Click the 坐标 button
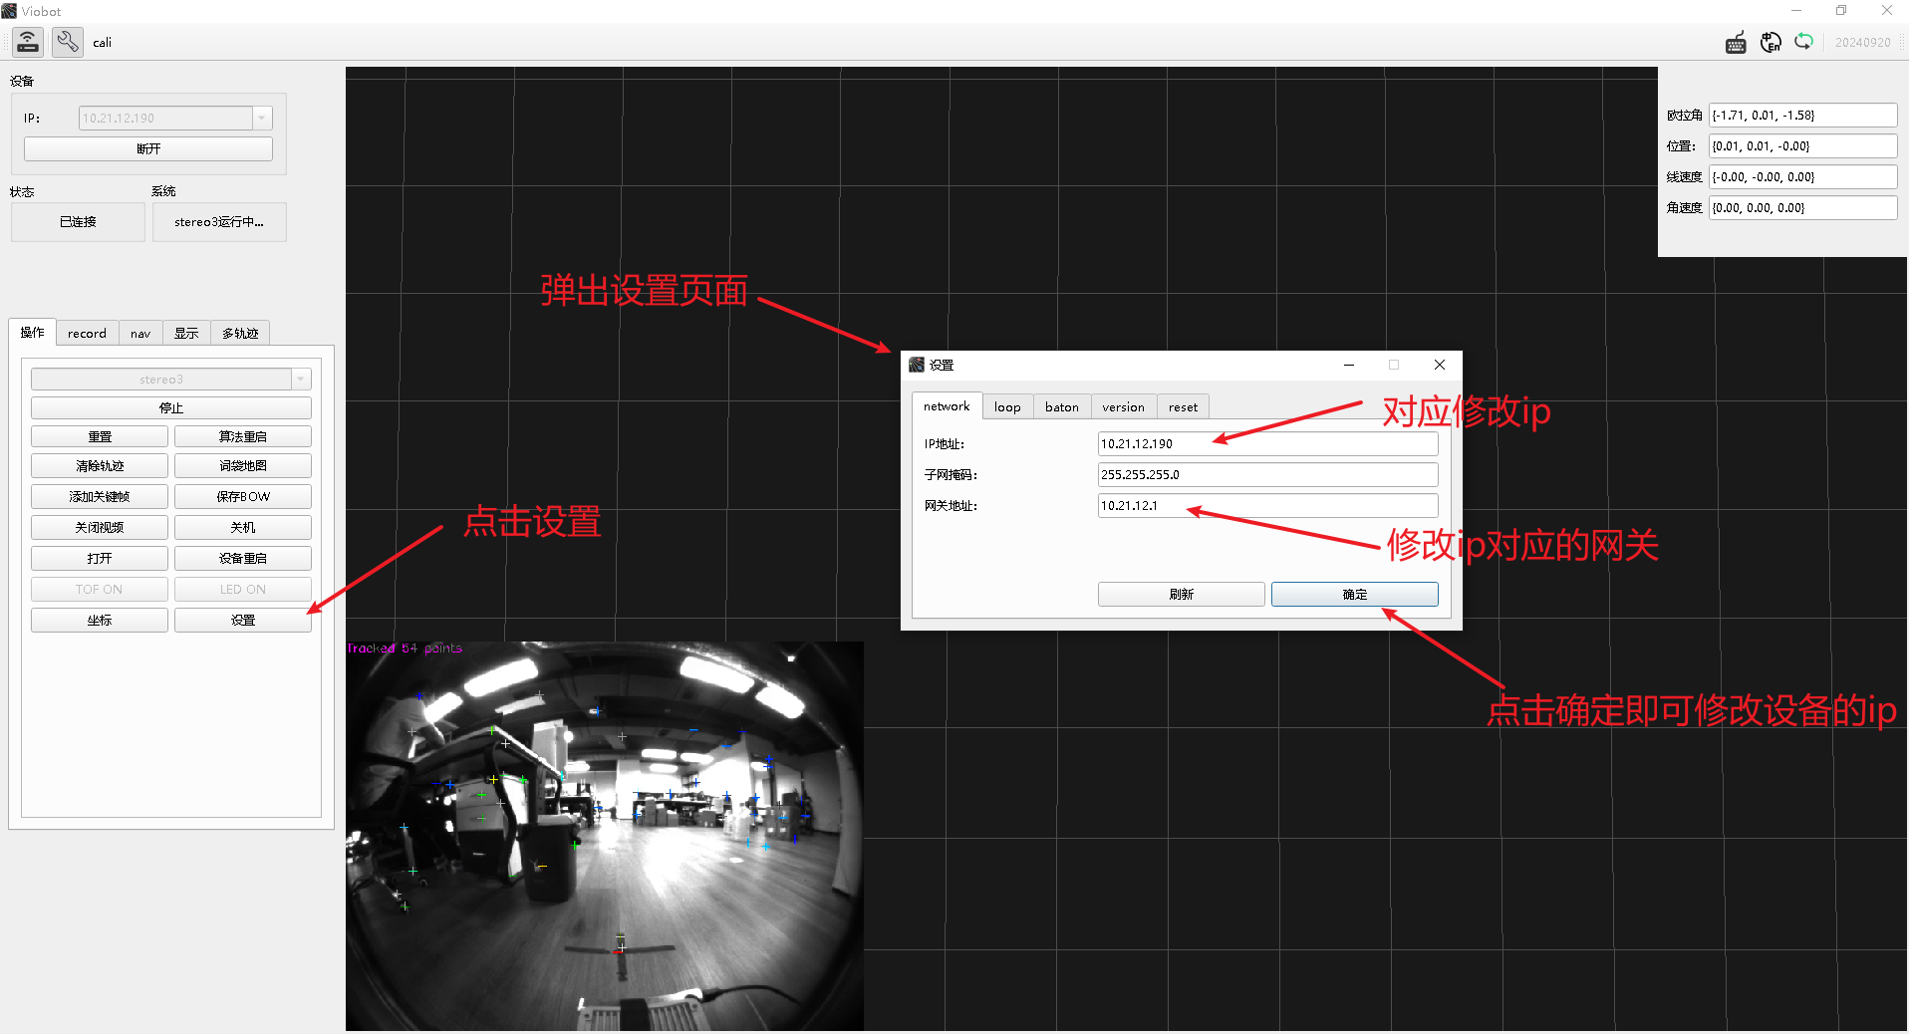 [x=100, y=621]
